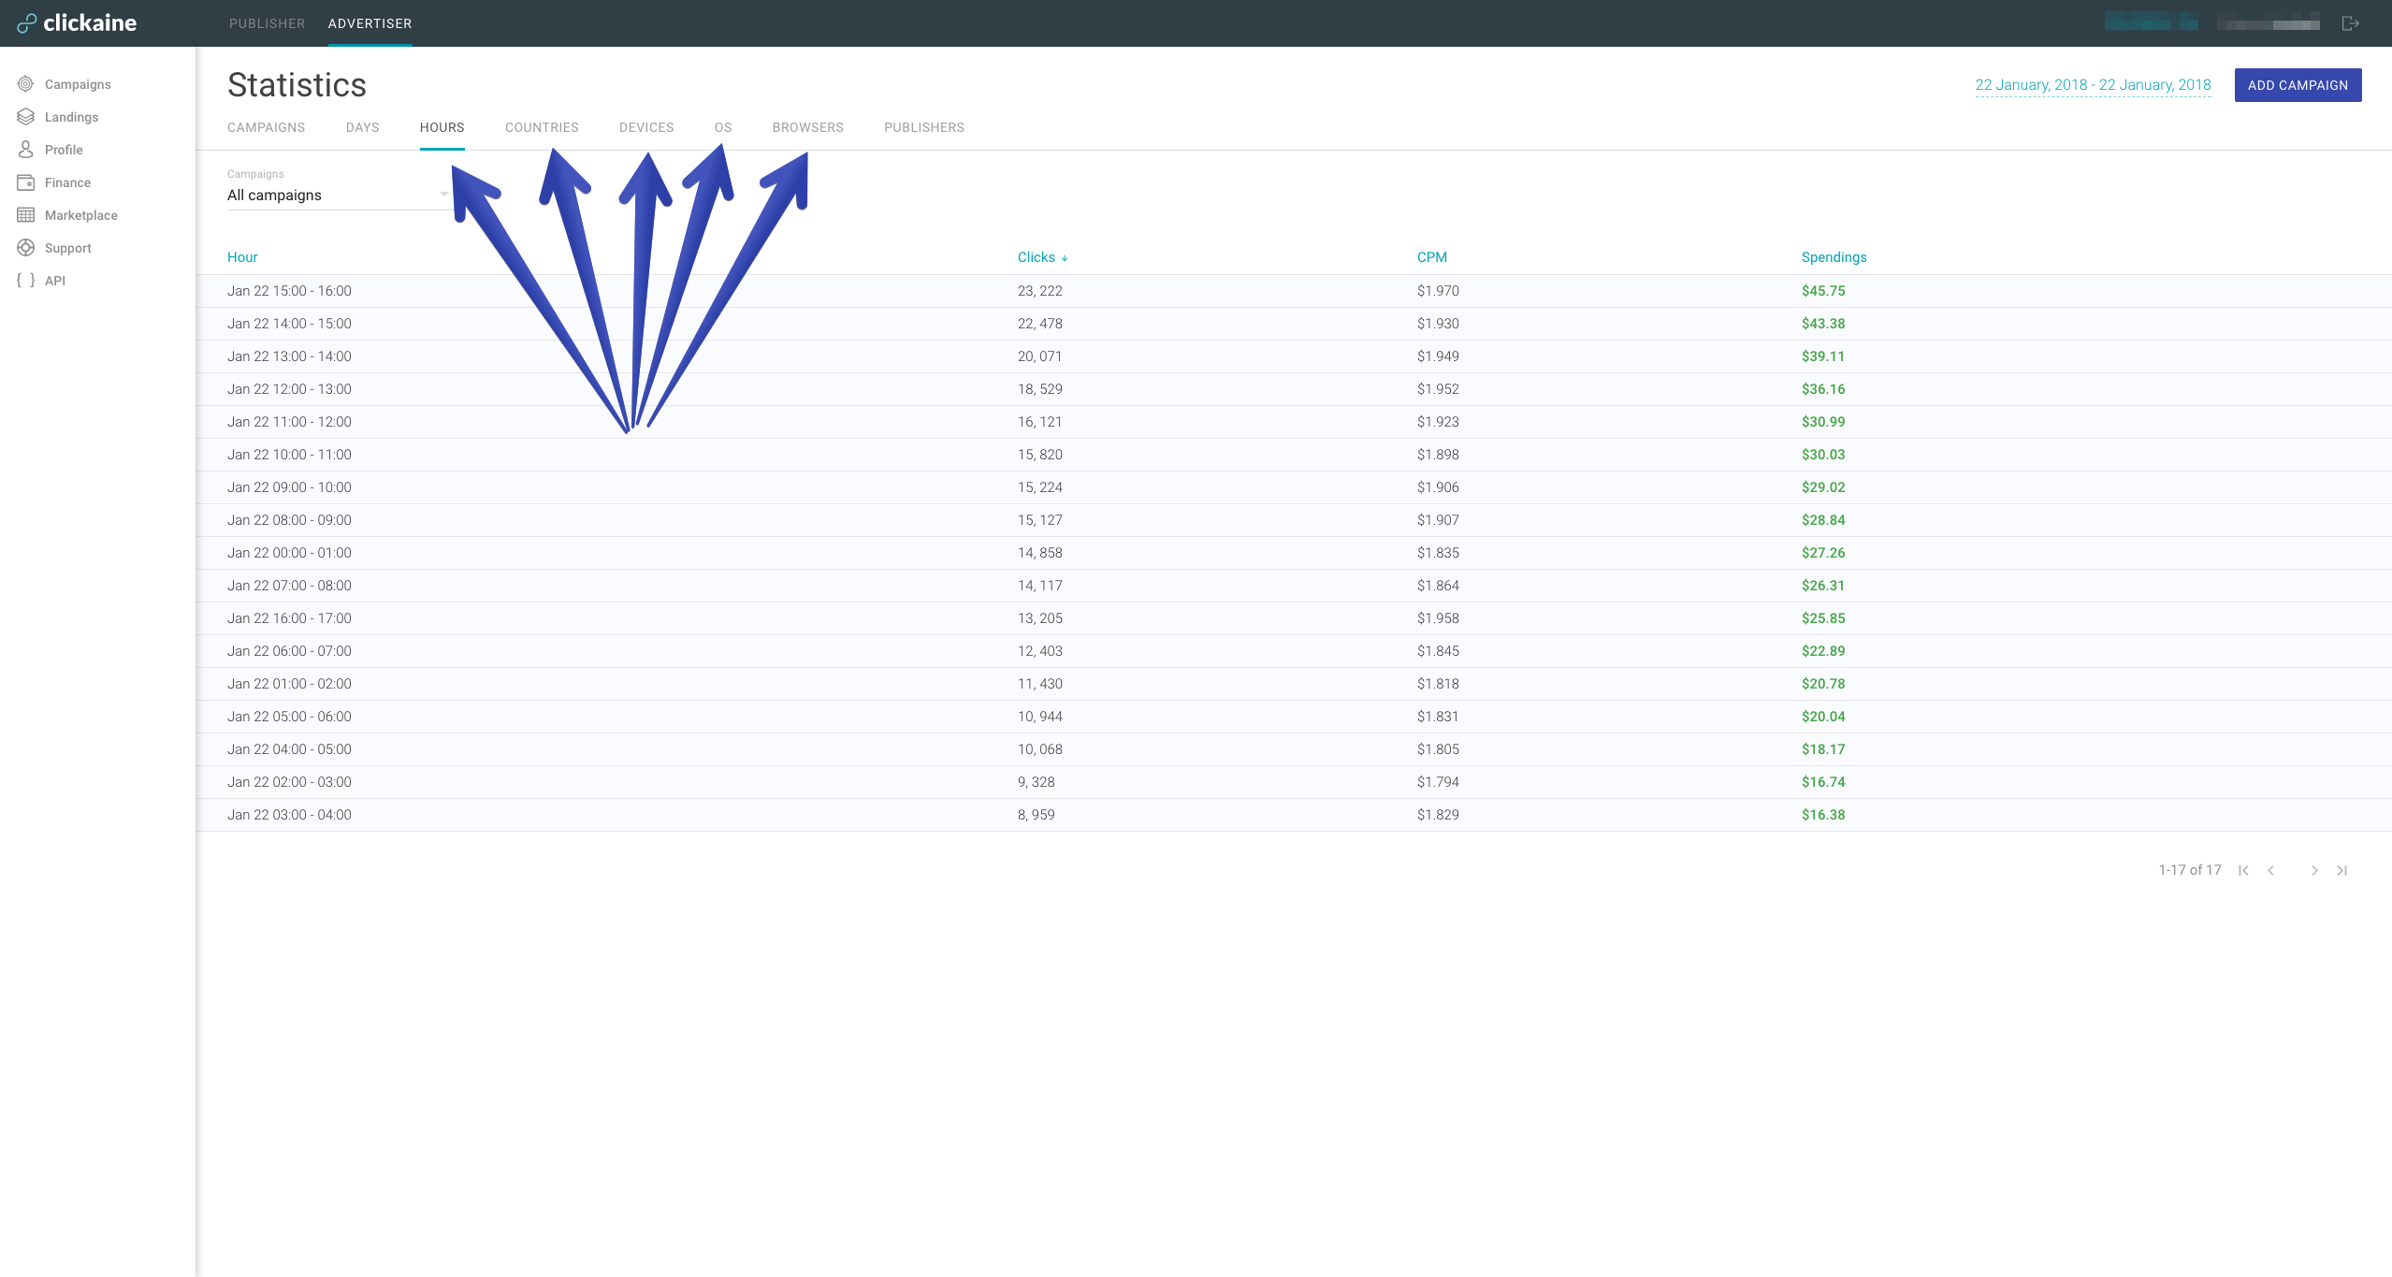Click the Support lifebuoy icon
The height and width of the screenshot is (1277, 2392).
coord(25,248)
